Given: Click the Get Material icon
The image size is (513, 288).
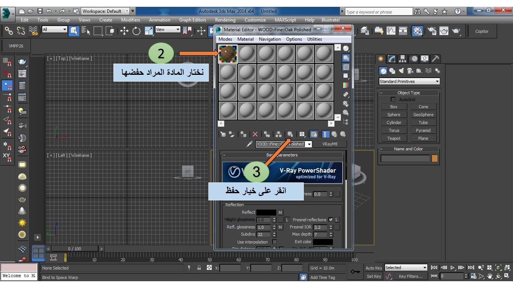Looking at the screenshot, I should click(223, 134).
